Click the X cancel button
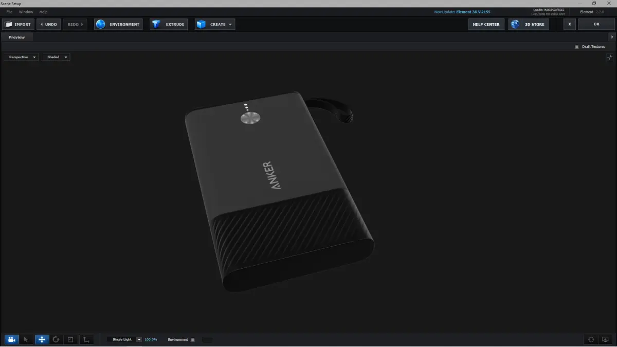617x347 pixels. [x=569, y=24]
